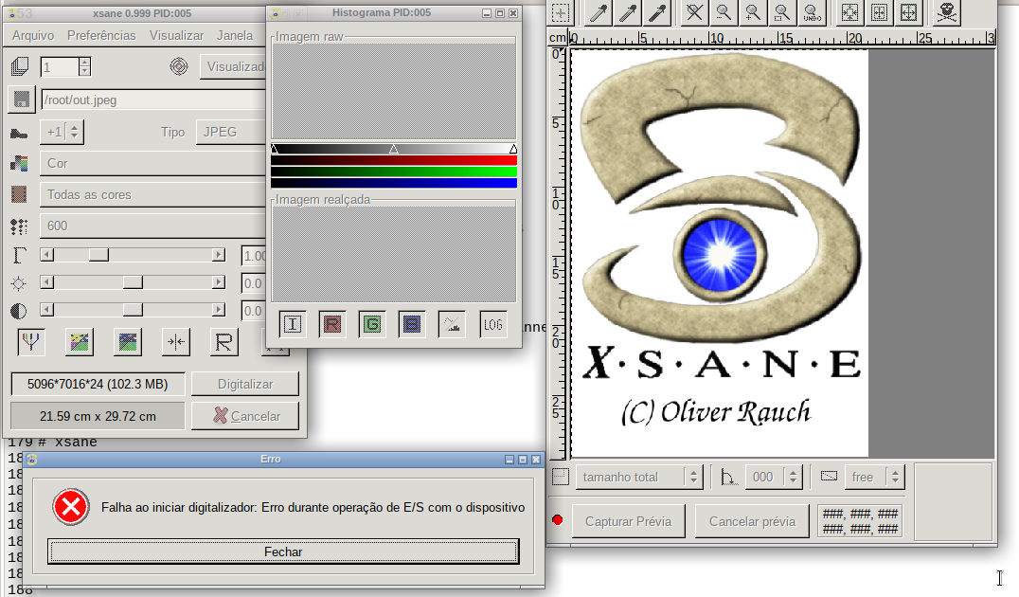
Task: Click the brightness slider handle
Action: [133, 282]
